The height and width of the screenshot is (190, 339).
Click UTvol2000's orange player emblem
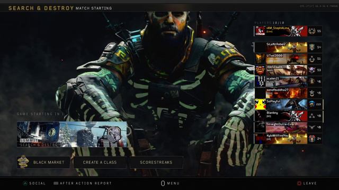pos(260,59)
